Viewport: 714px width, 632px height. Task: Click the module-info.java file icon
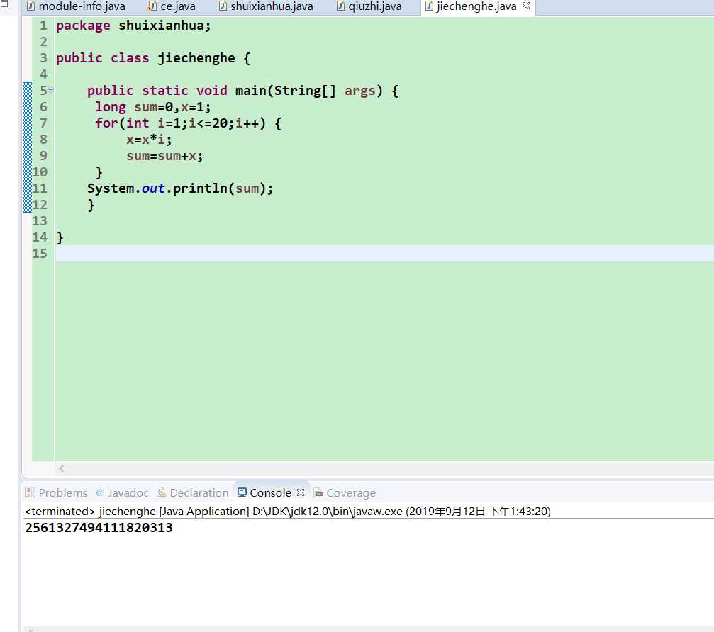(x=30, y=6)
